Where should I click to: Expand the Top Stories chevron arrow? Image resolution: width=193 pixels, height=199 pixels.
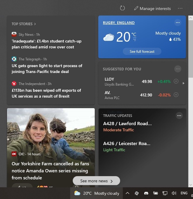(x=35, y=24)
